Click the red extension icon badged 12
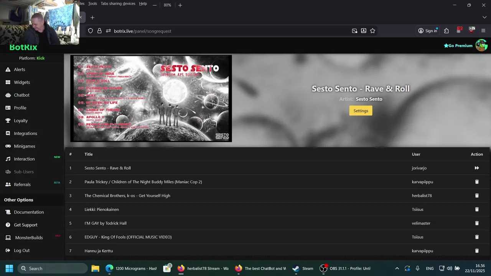The height and width of the screenshot is (276, 491). pos(459,30)
